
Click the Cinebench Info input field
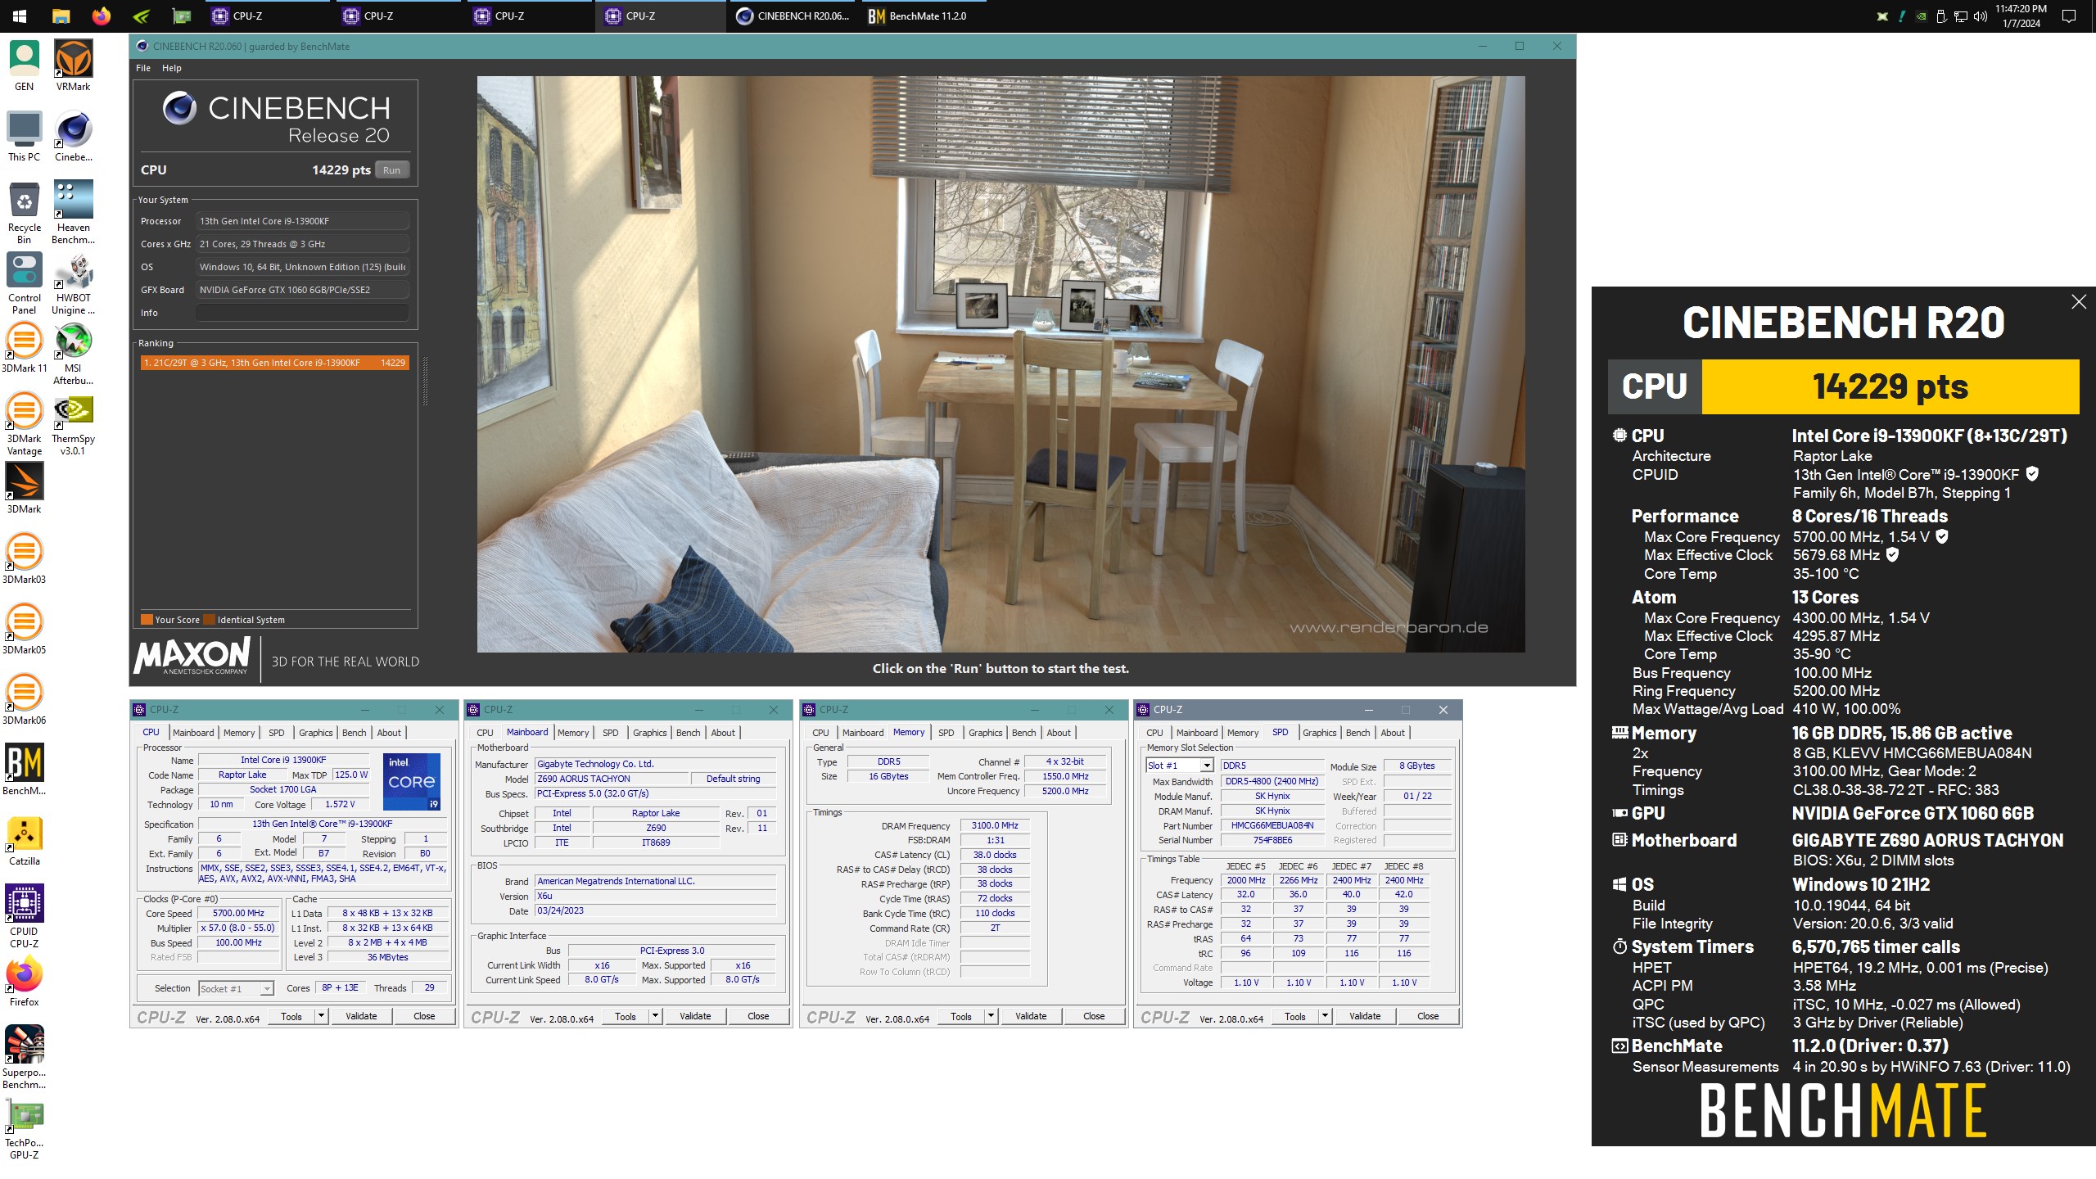click(302, 313)
